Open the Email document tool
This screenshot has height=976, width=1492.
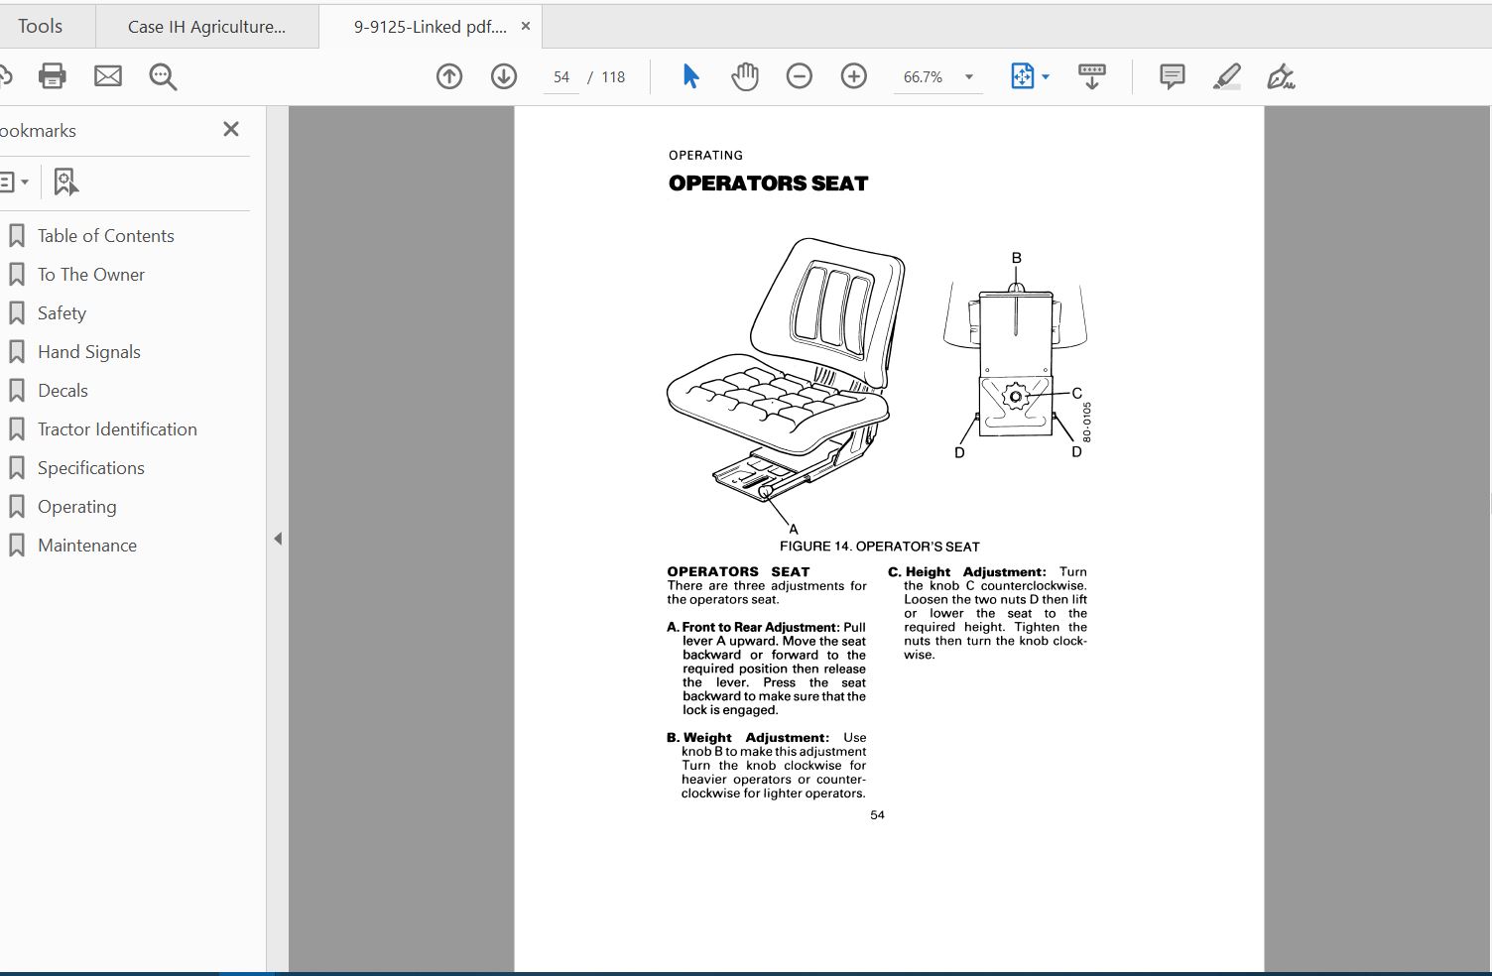(107, 75)
